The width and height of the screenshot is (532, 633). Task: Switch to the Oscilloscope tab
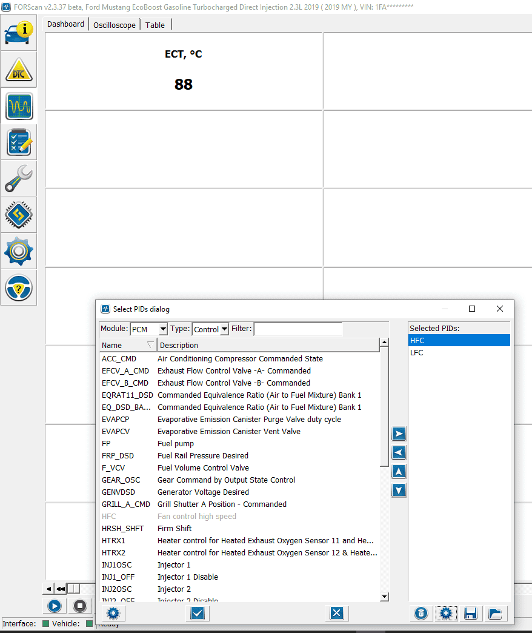(x=115, y=25)
